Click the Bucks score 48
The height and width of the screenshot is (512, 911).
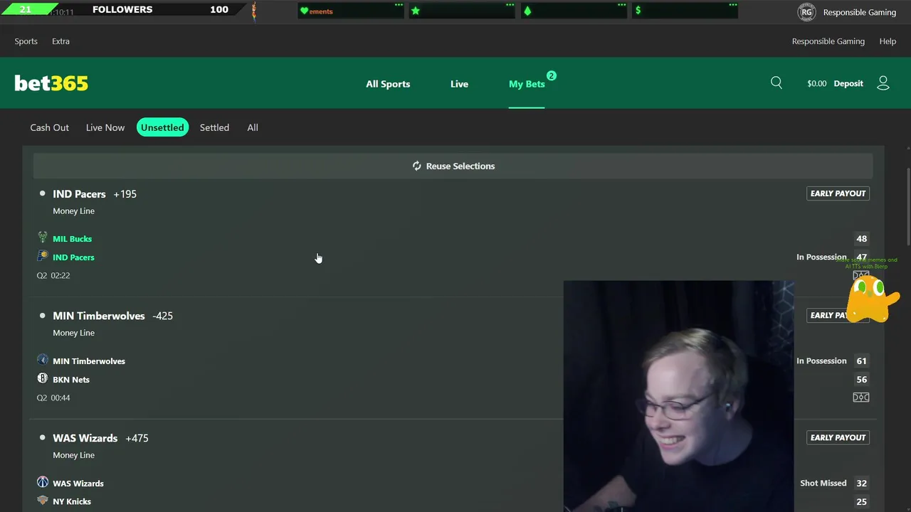tap(861, 239)
